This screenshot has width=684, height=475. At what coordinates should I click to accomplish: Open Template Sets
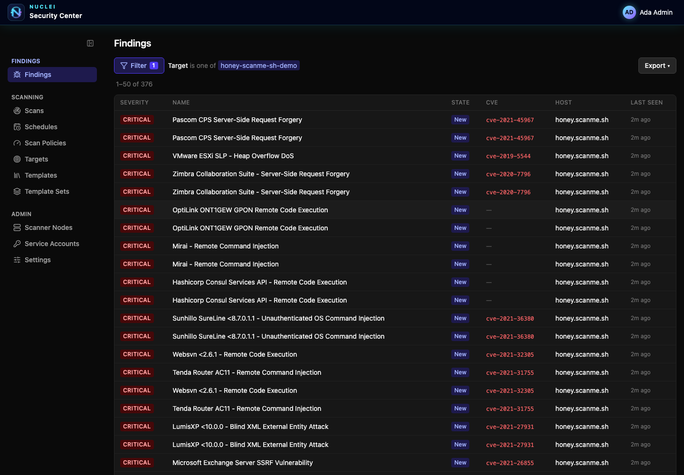(x=52, y=191)
